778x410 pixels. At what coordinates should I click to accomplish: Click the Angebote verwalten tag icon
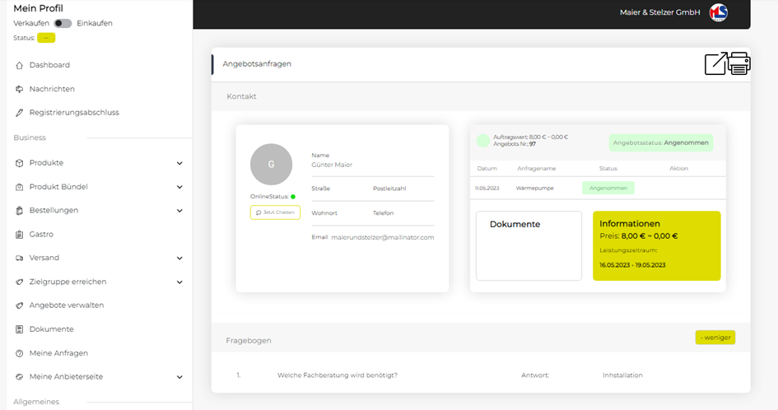(x=20, y=305)
